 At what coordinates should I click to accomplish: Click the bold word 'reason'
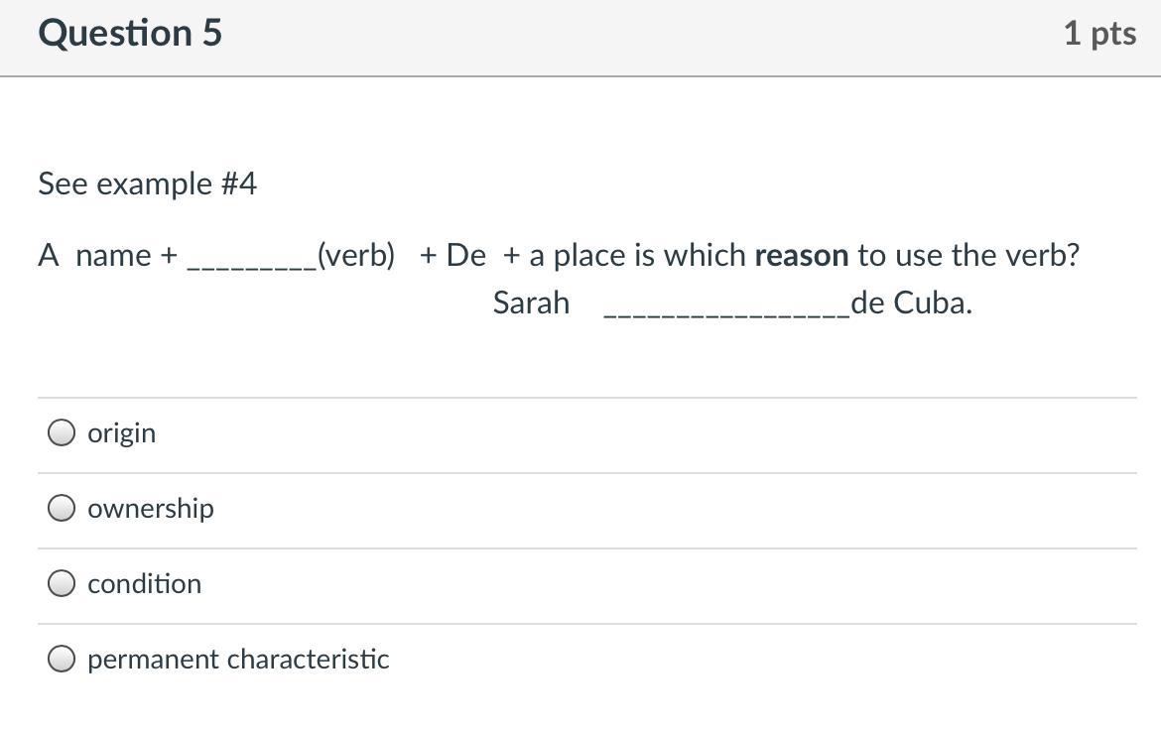tap(801, 255)
